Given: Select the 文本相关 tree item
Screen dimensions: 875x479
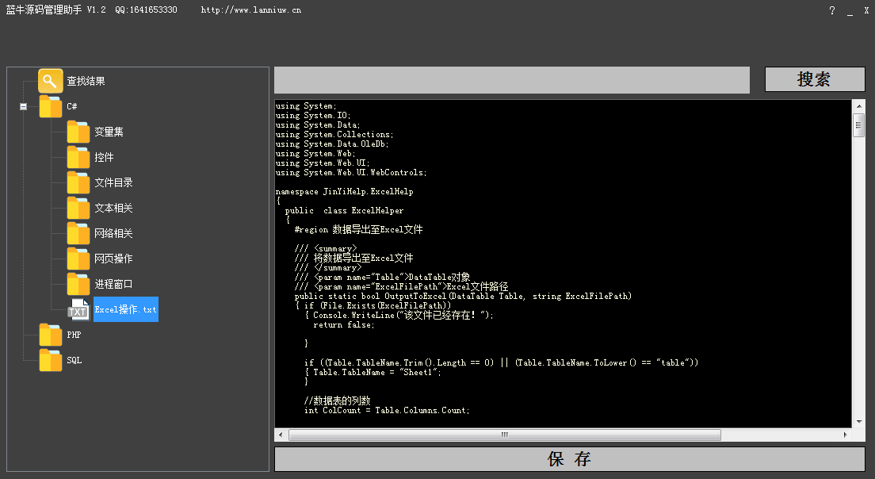Looking at the screenshot, I should [113, 208].
